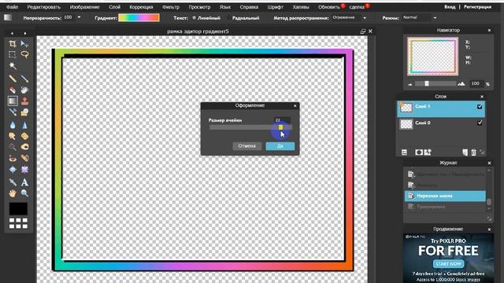Open the Файл menu
The height and width of the screenshot is (283, 504).
(13, 7)
